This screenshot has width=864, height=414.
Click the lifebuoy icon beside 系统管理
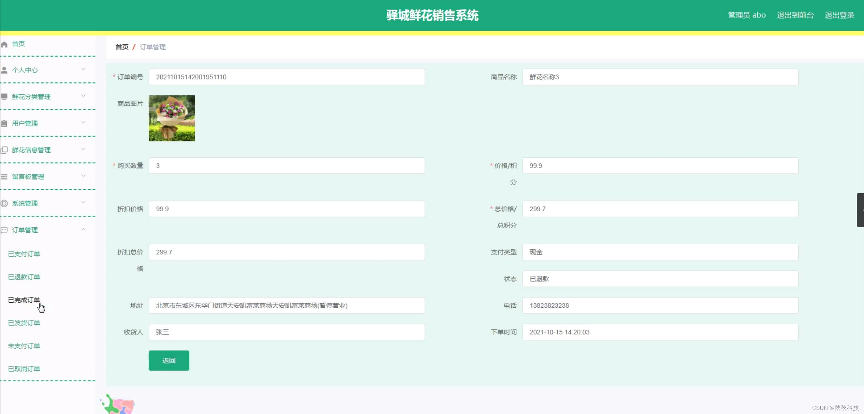click(4, 203)
